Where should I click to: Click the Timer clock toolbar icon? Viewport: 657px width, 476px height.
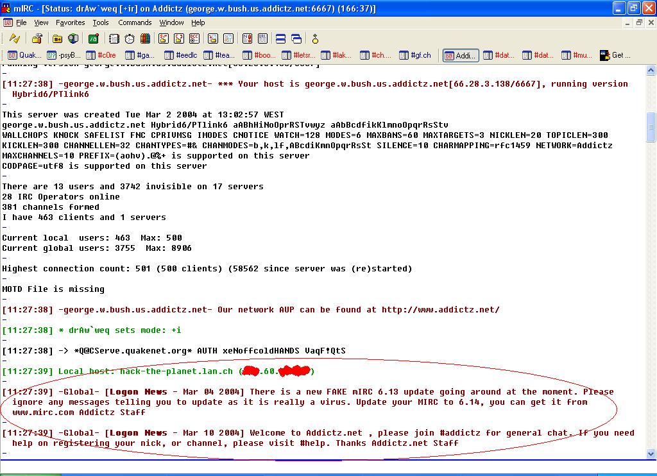click(130, 39)
